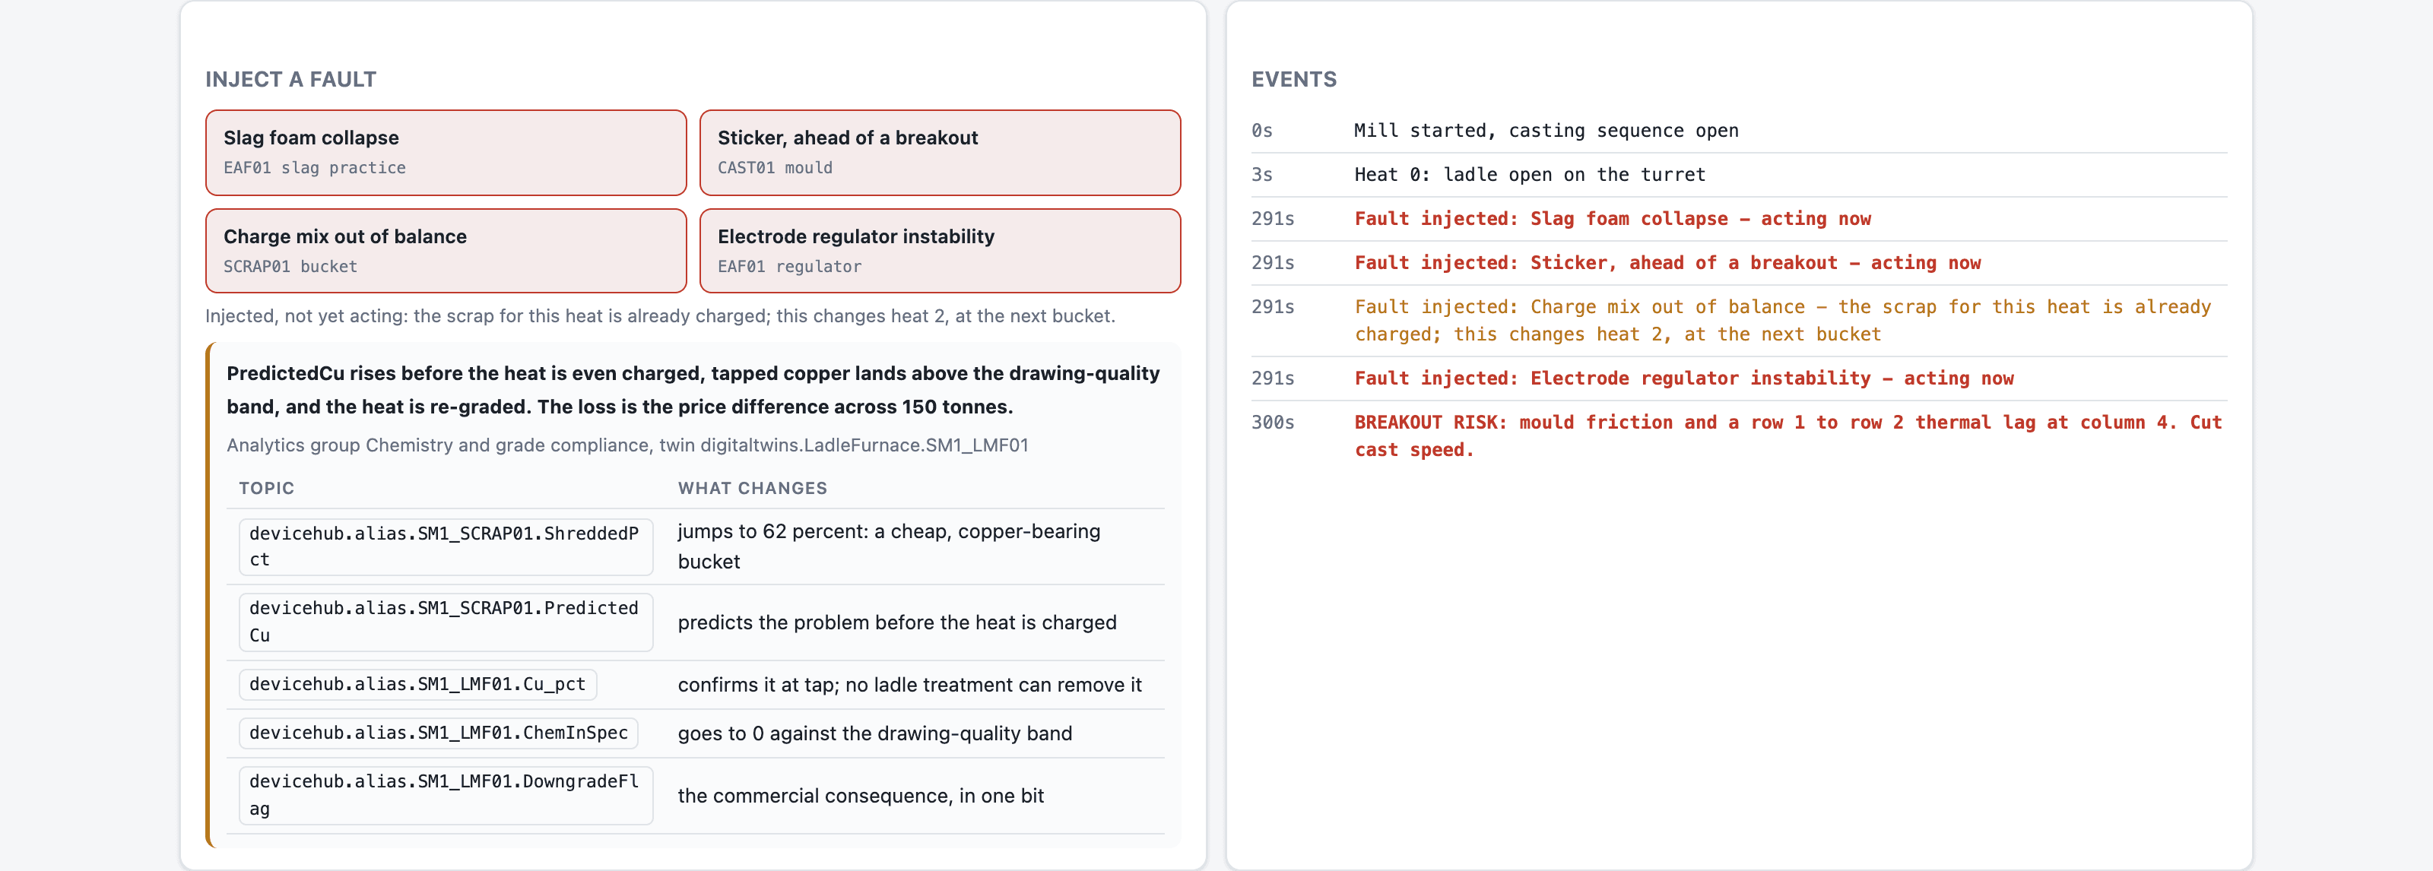The image size is (2433, 871).
Task: Click the TOPIC column header
Action: pos(266,488)
